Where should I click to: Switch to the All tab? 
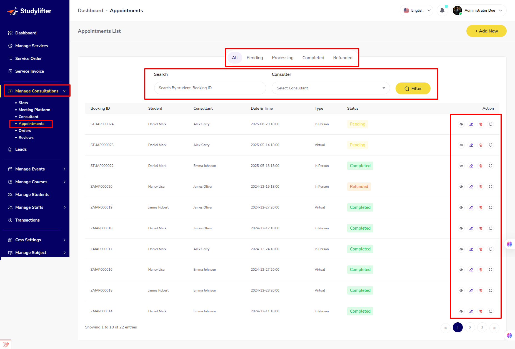click(x=235, y=58)
